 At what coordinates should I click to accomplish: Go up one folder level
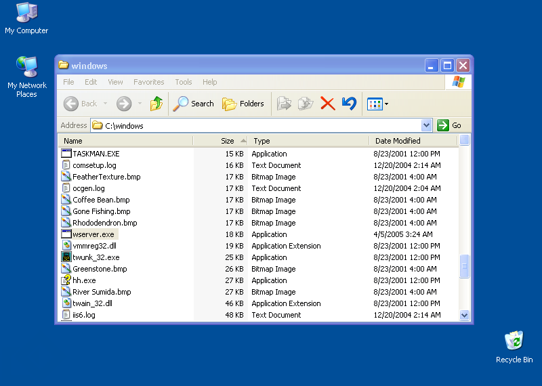[157, 104]
